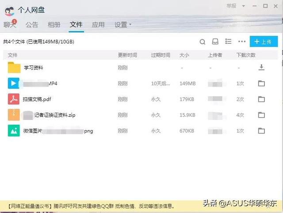
Task: Open folder location icon for 扫描文稿.pdf
Action: pyautogui.click(x=261, y=99)
